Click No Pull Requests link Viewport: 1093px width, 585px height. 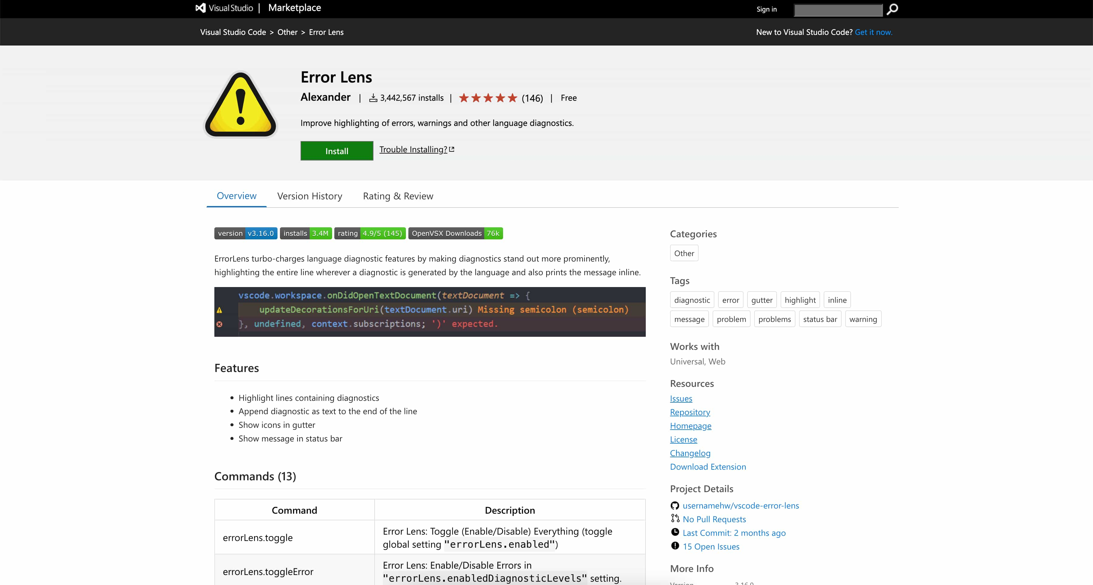coord(714,519)
